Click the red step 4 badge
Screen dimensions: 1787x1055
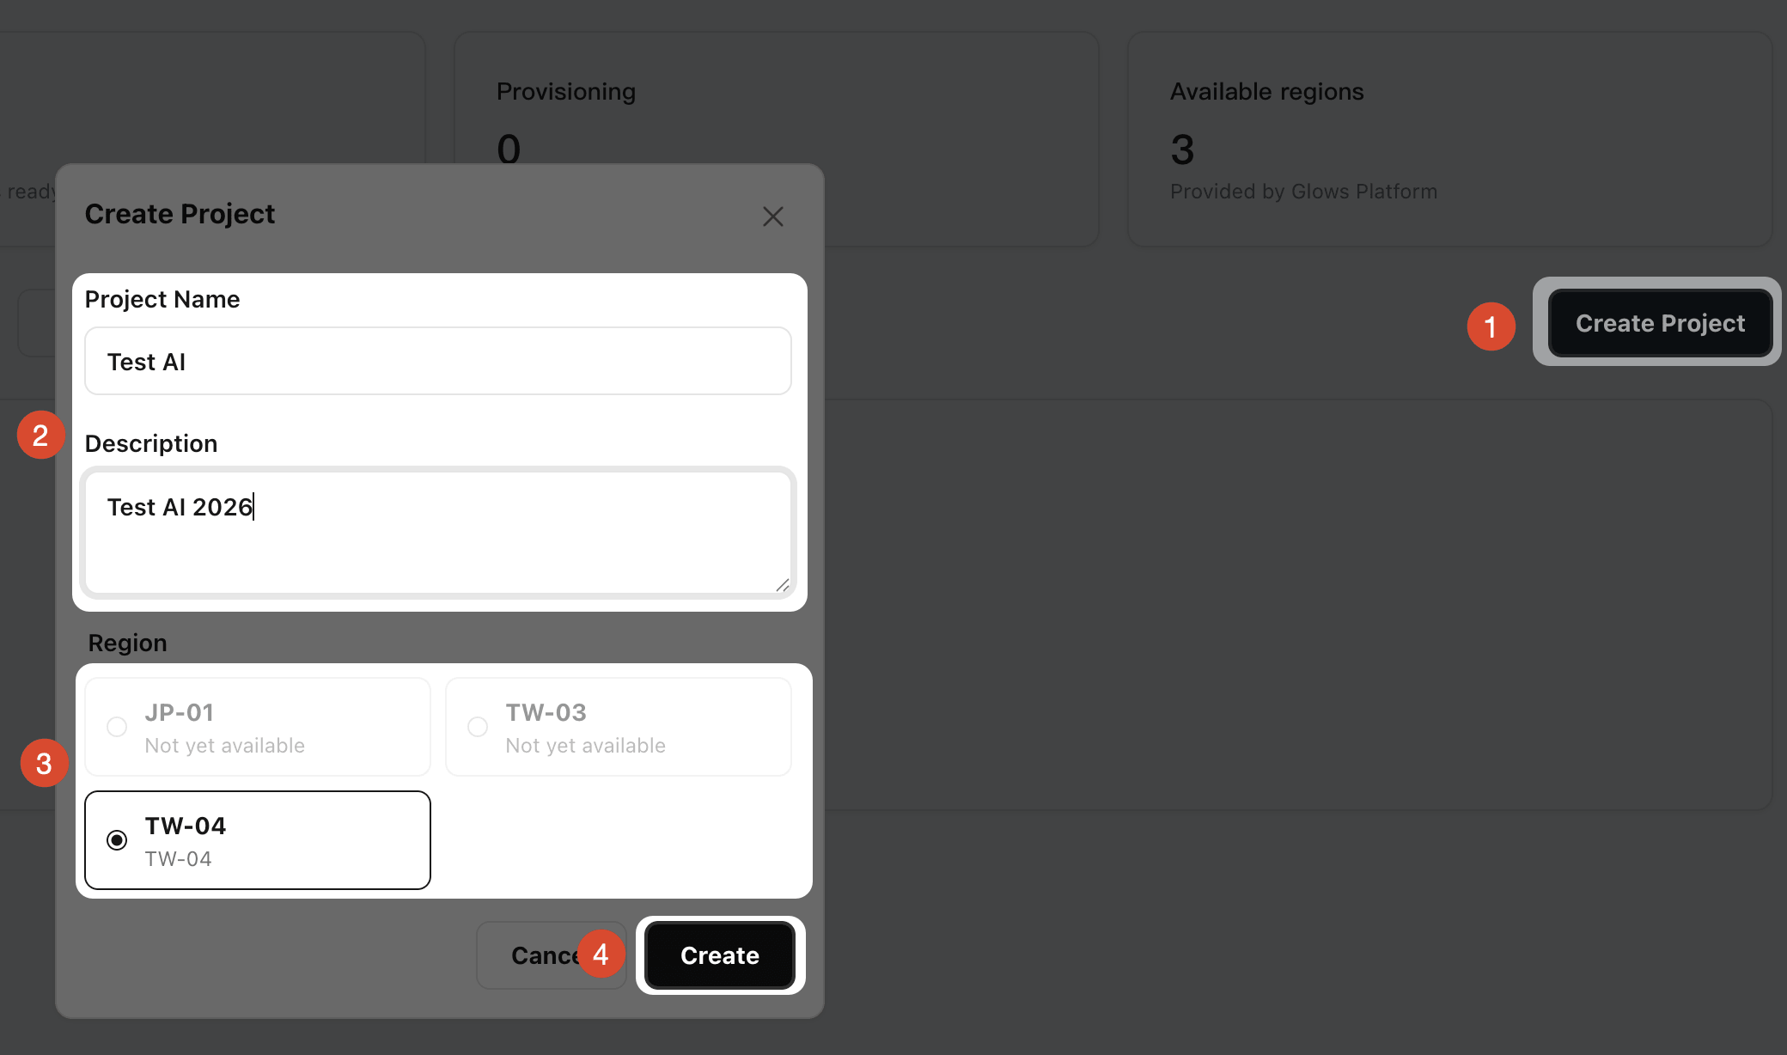coord(601,954)
